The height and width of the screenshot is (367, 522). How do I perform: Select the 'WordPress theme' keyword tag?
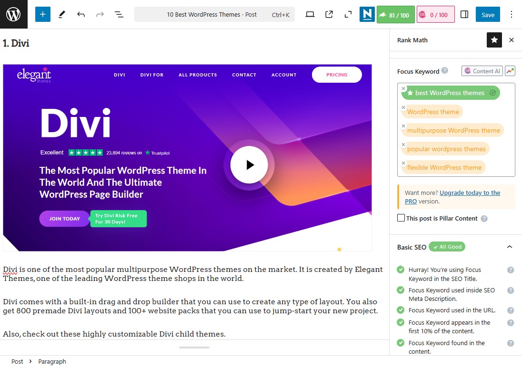[x=433, y=112]
